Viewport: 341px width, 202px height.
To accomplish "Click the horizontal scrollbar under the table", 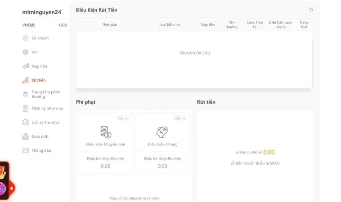I will 193,90.
